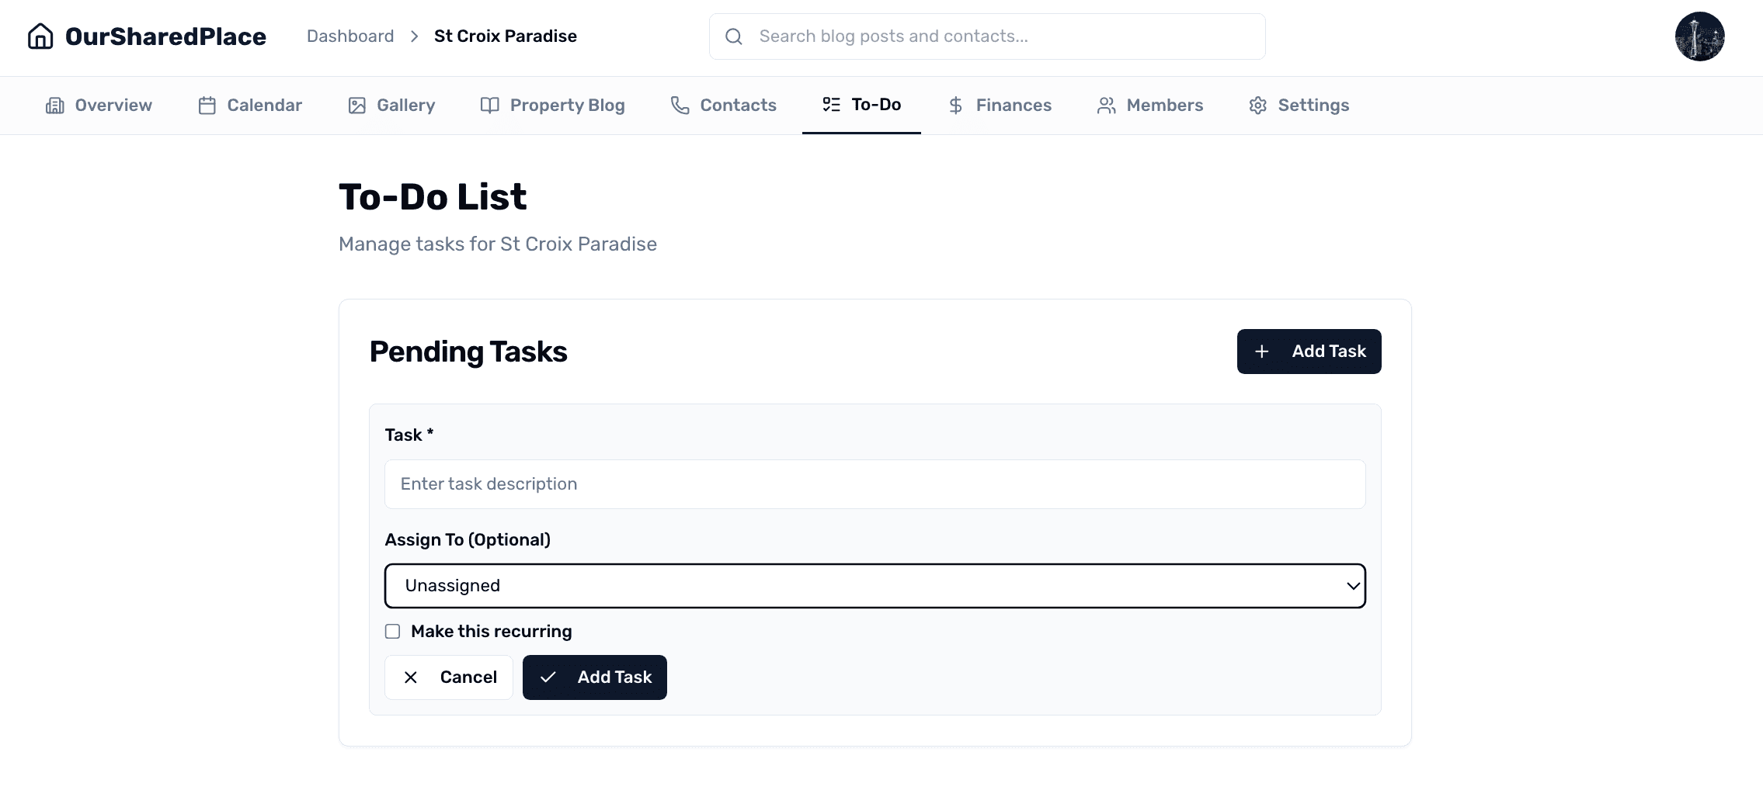Select the To-Do tab
Screen dimensions: 1763x790
861,105
